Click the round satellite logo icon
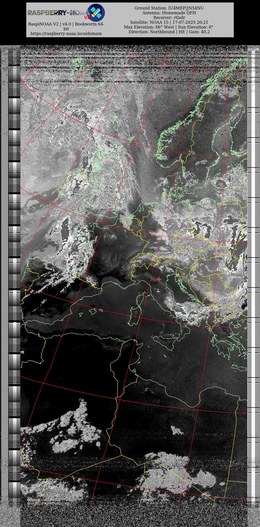The height and width of the screenshot is (527, 260). click(x=96, y=12)
